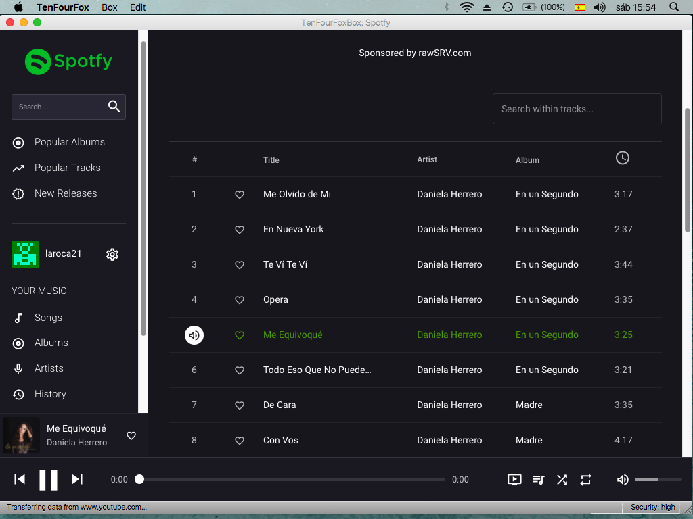Click the duration clock column header
Screen dimensions: 693x519
click(x=623, y=158)
